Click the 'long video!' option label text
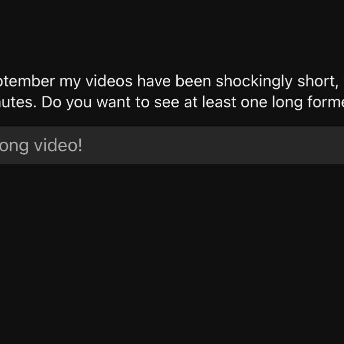Image resolution: width=344 pixels, height=344 pixels. click(41, 146)
